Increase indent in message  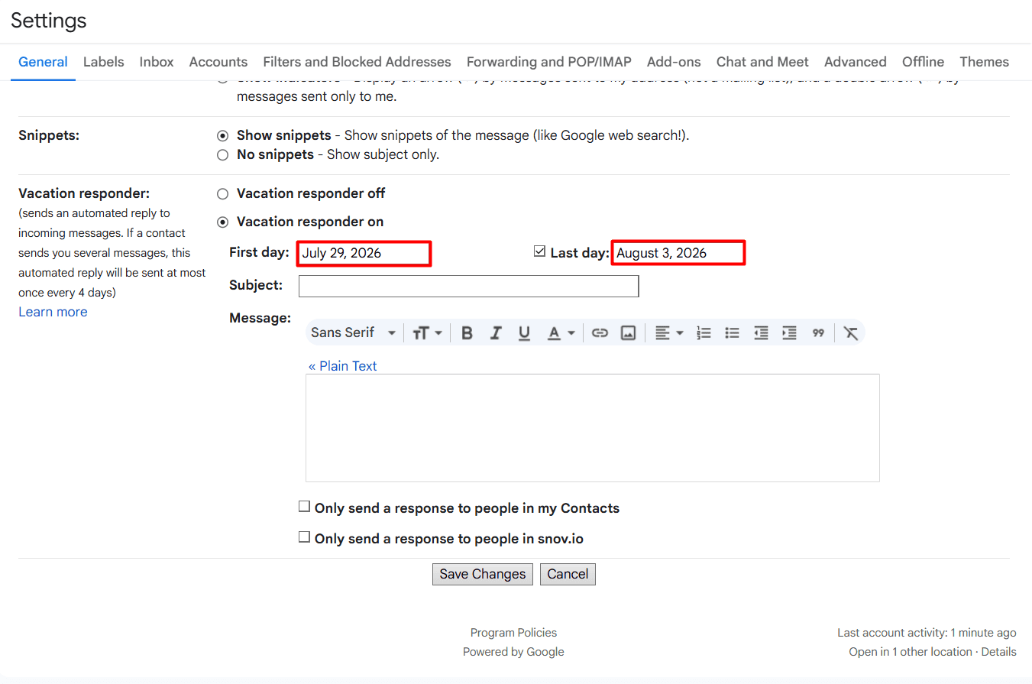pos(789,333)
